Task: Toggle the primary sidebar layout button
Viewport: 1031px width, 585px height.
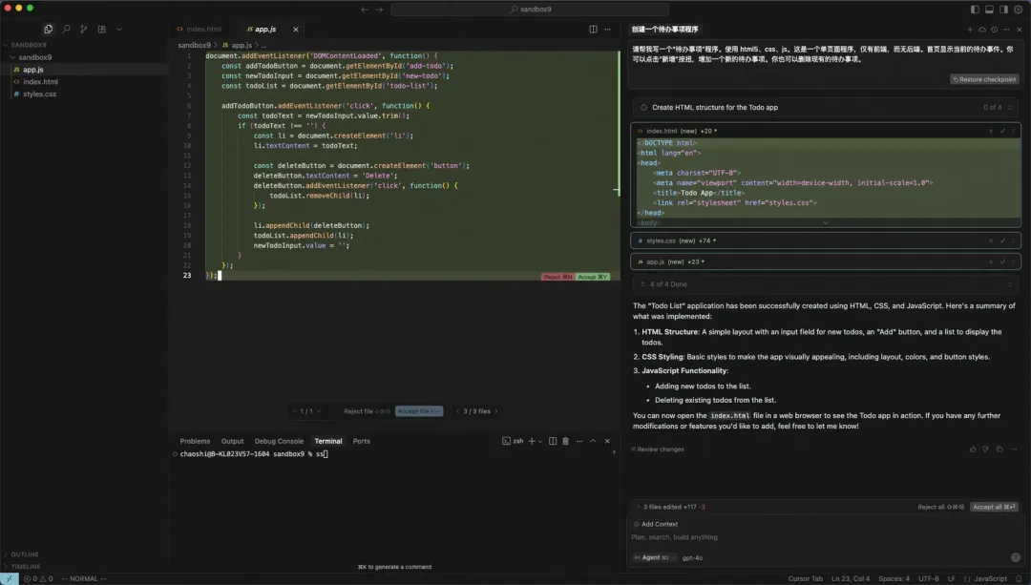Action: point(975,9)
